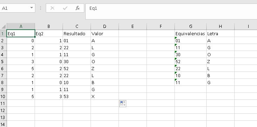257x127 pixels.
Task: Select column G header
Action: tap(191, 26)
